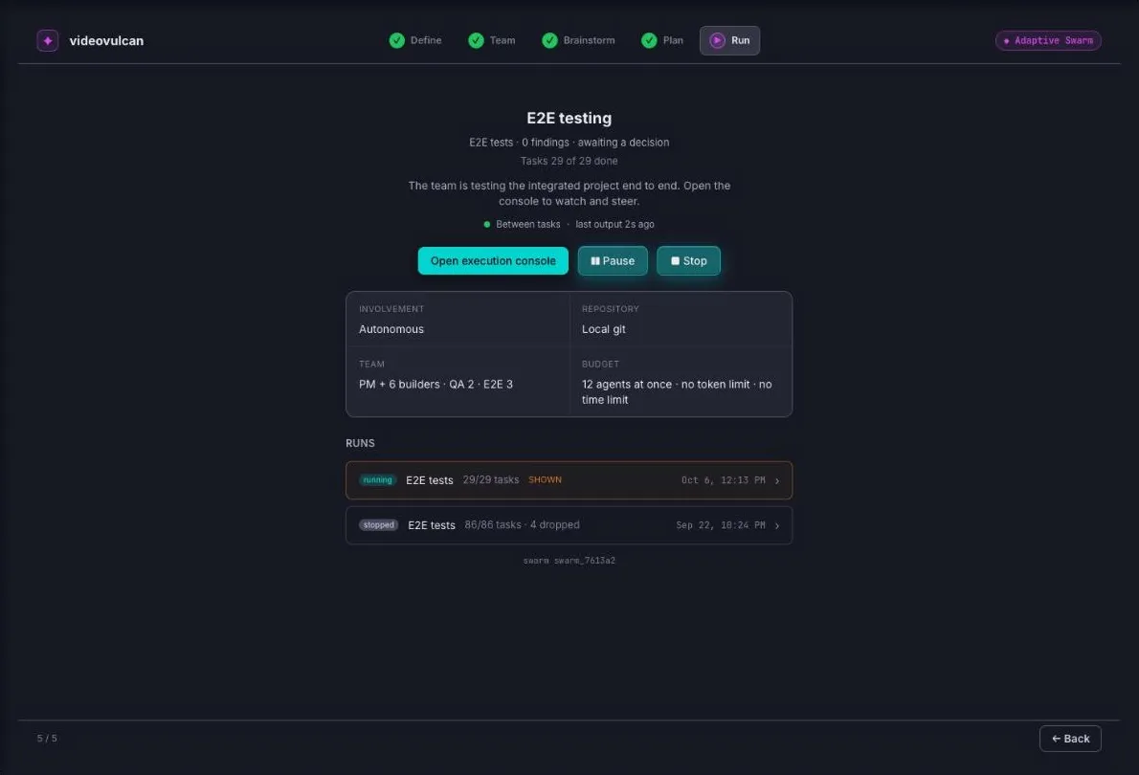
Task: Stop the E2E test run
Action: click(688, 261)
